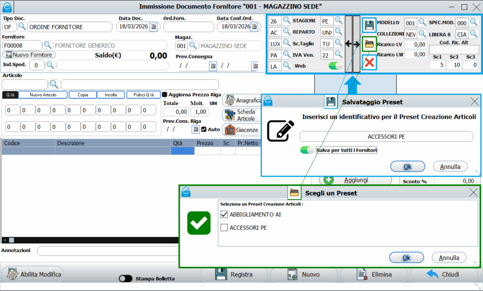Toggle the Web switch
The height and width of the screenshot is (291, 483).
pos(335,66)
